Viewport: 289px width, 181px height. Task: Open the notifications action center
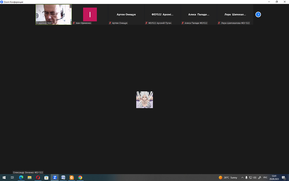284,177
